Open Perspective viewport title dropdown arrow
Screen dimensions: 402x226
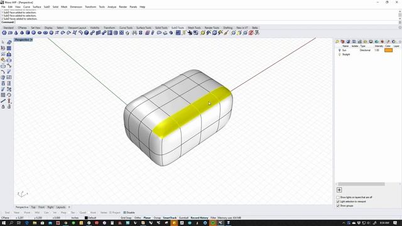coord(31,40)
